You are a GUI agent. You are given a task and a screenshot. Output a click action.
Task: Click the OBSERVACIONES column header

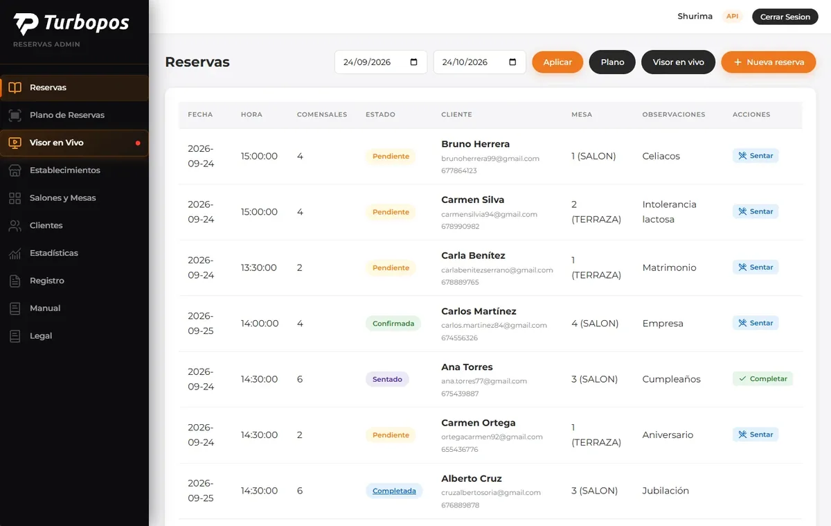673,114
